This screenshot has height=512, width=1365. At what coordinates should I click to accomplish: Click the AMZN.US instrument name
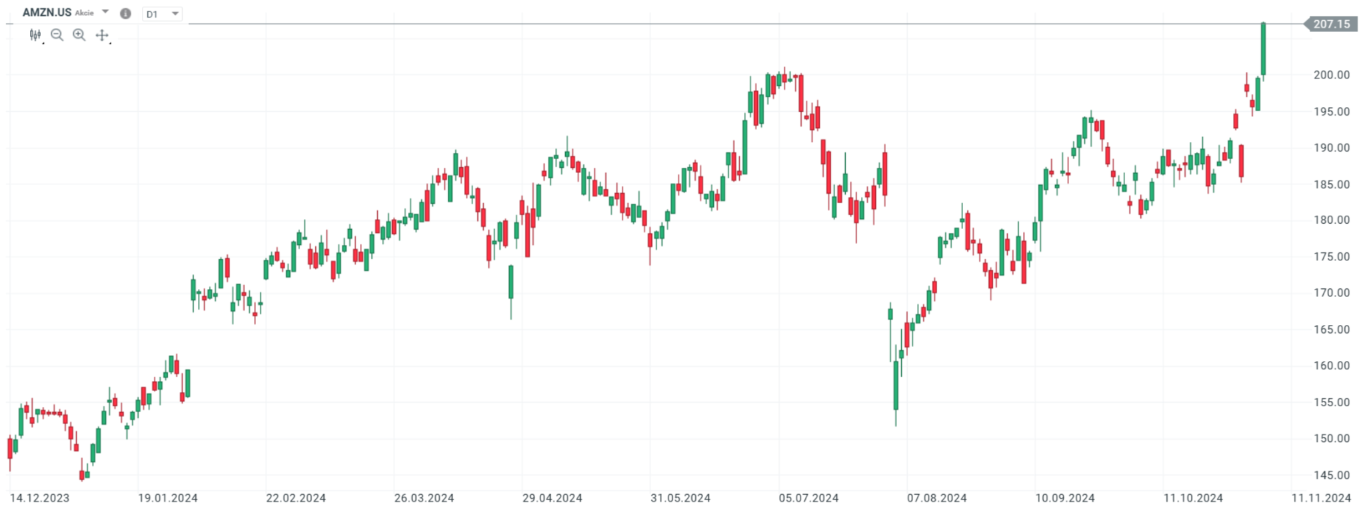(x=47, y=12)
